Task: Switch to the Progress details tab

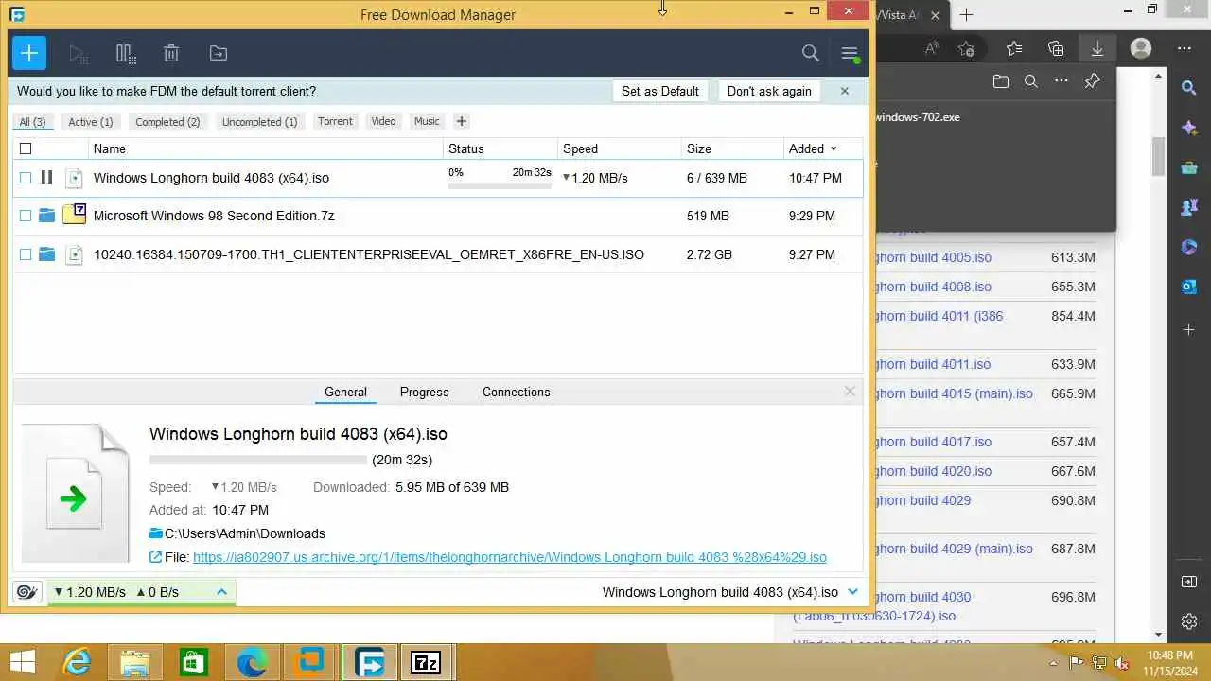Action: point(424,392)
